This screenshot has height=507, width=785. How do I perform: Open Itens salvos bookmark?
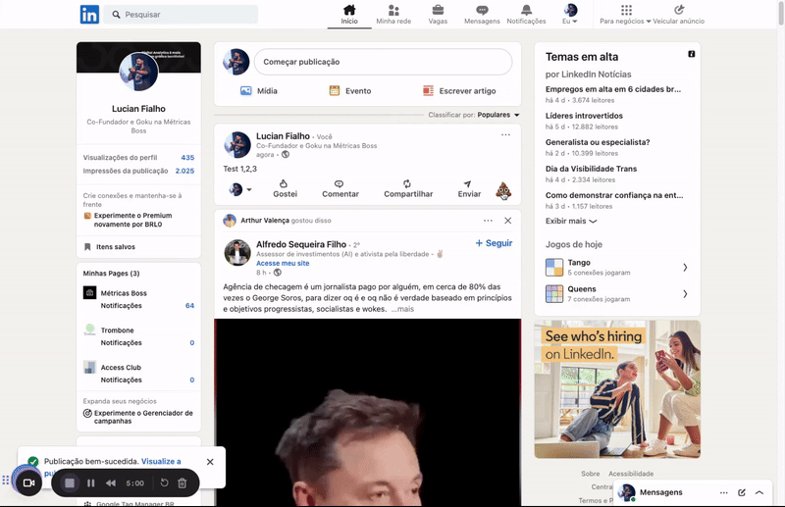click(x=110, y=247)
